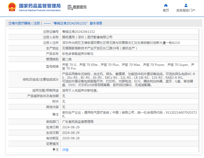Click product name 彩色多普勒超声诊断仪
Image resolution: width=204 pixels, height=158 pixels.
(x=78, y=54)
